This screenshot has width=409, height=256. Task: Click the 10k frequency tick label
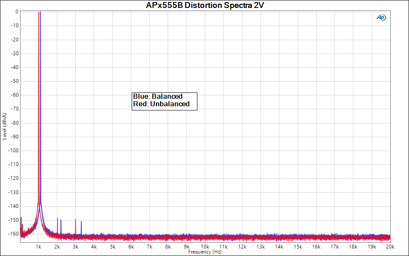point(205,247)
